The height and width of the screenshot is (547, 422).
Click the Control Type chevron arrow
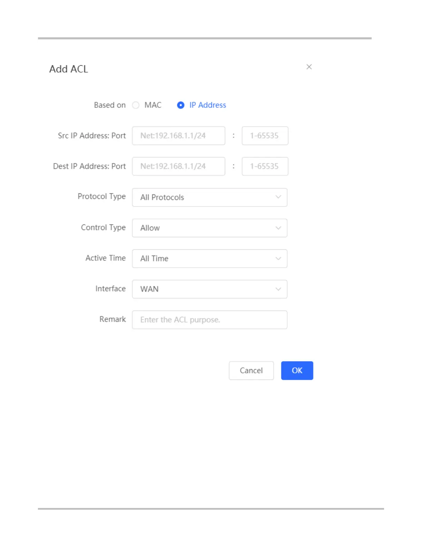pyautogui.click(x=278, y=228)
